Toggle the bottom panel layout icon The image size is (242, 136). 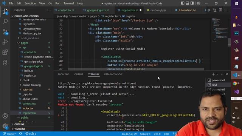pos(187,3)
